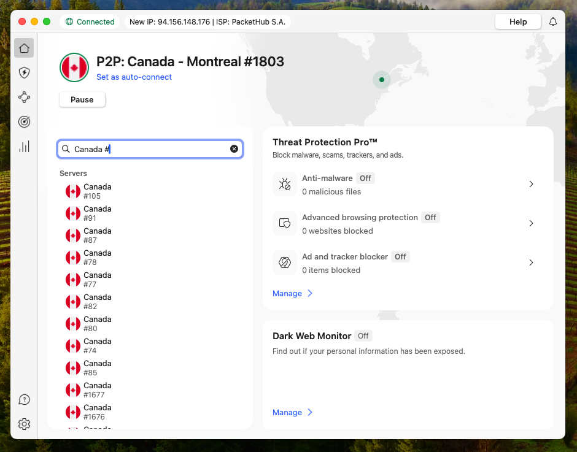Open Threat Protection shield icon in sidebar
Viewport: 577px width, 452px height.
click(24, 72)
